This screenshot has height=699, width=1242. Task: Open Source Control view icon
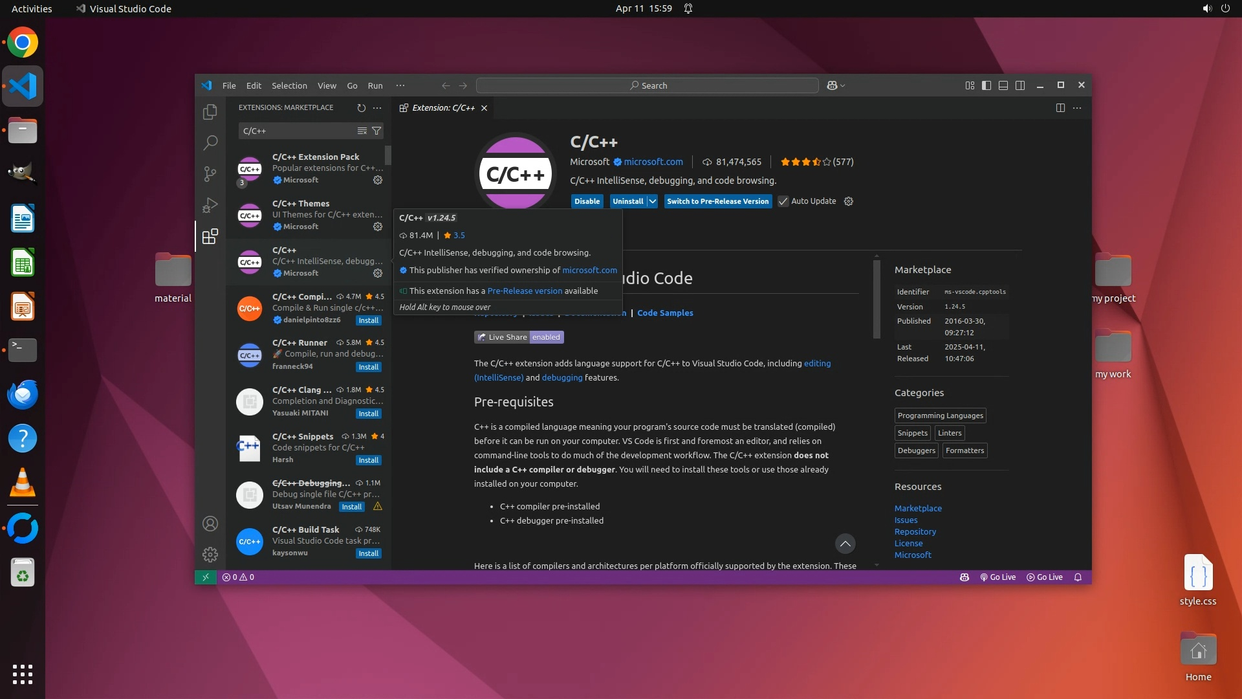point(210,174)
